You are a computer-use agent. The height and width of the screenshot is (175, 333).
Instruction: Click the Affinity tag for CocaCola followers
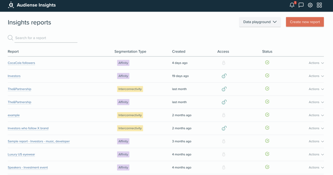point(123,63)
